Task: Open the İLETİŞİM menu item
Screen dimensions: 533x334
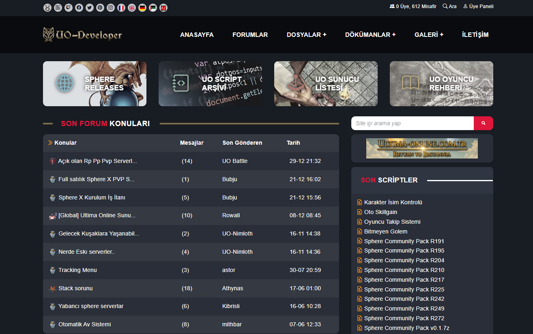Action: coord(475,35)
